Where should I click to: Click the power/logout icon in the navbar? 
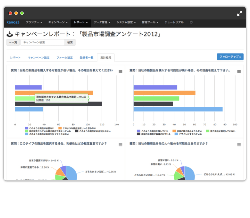pos(191,22)
